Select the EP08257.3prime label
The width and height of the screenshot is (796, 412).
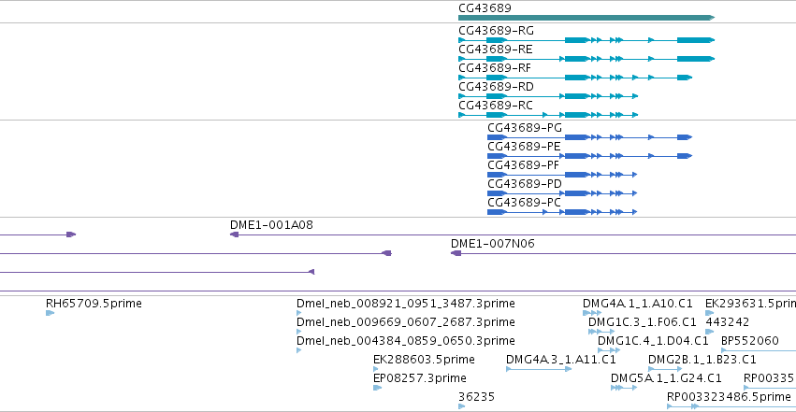coord(420,378)
